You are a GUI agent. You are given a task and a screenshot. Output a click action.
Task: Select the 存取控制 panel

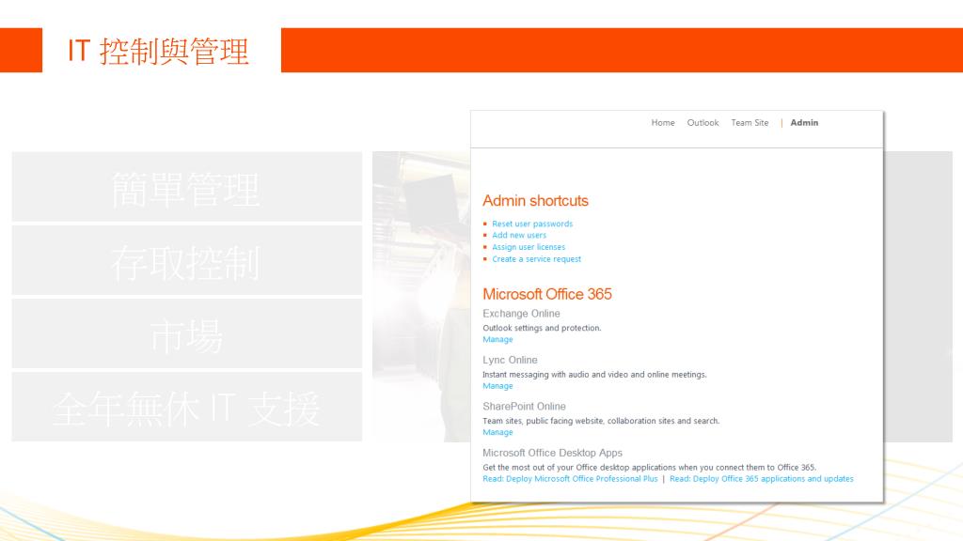pyautogui.click(x=187, y=260)
